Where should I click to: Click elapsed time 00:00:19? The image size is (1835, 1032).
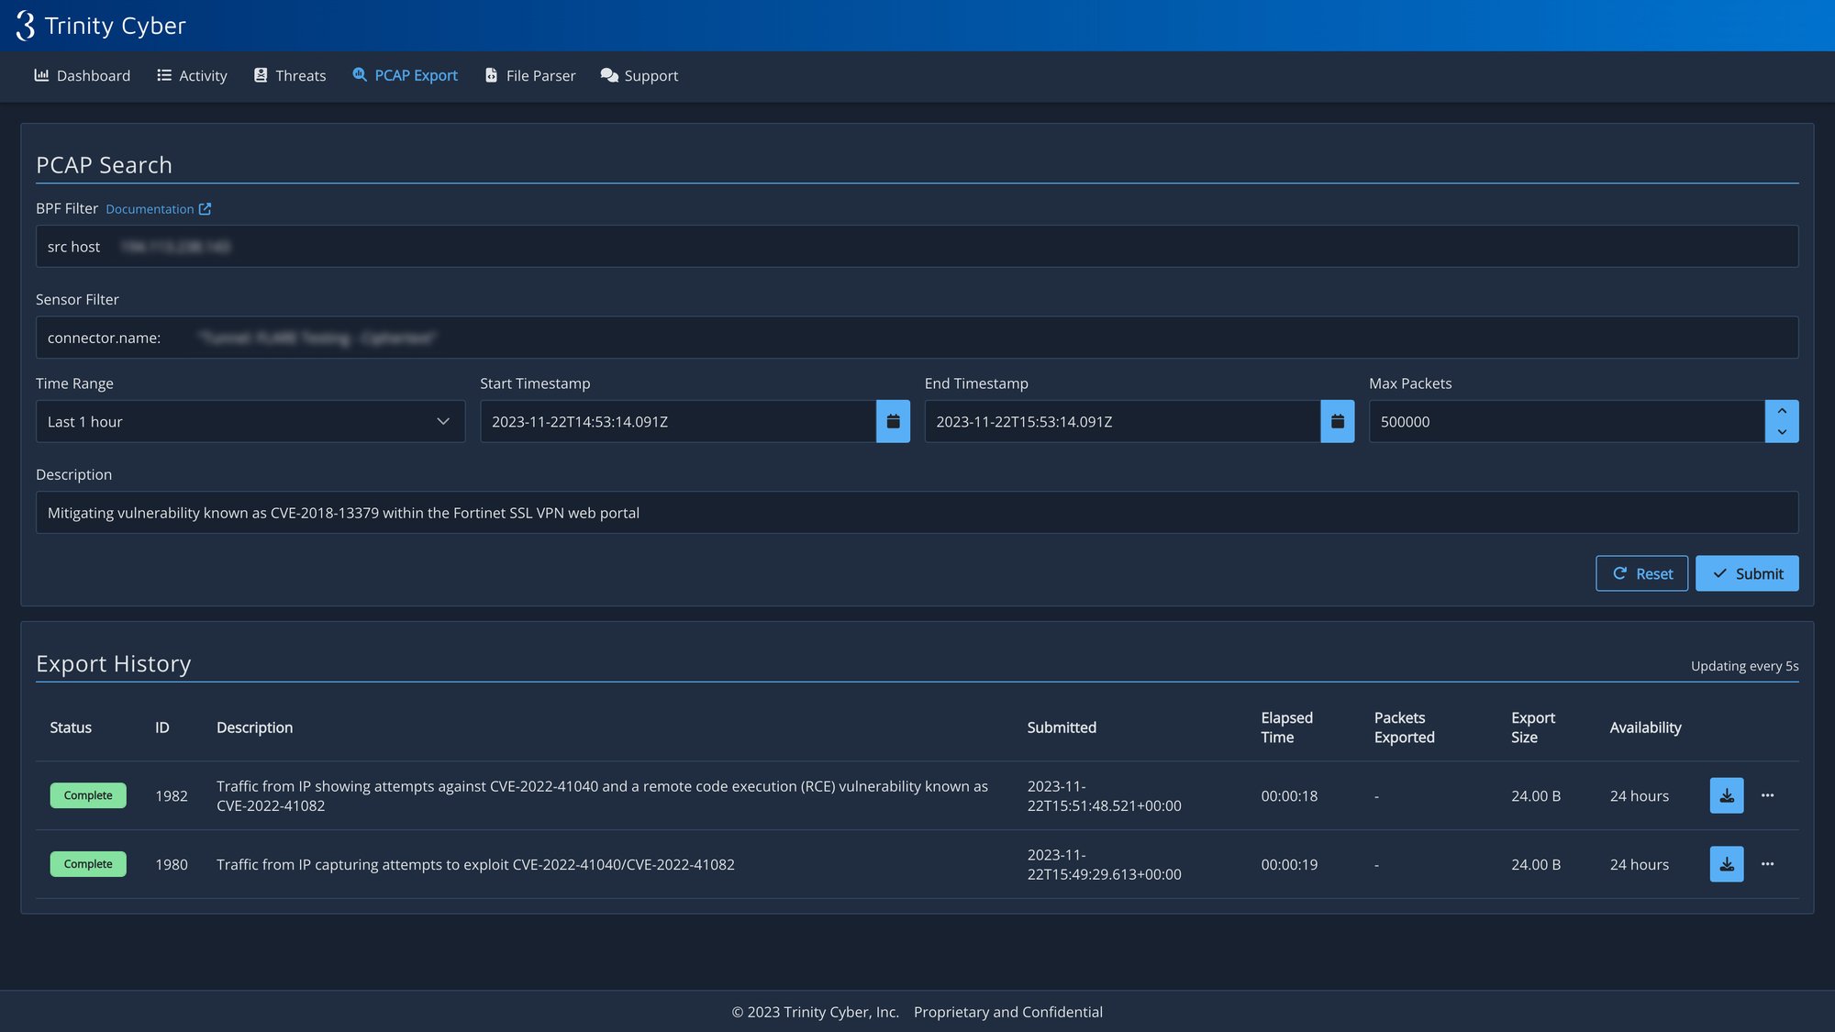(1289, 865)
